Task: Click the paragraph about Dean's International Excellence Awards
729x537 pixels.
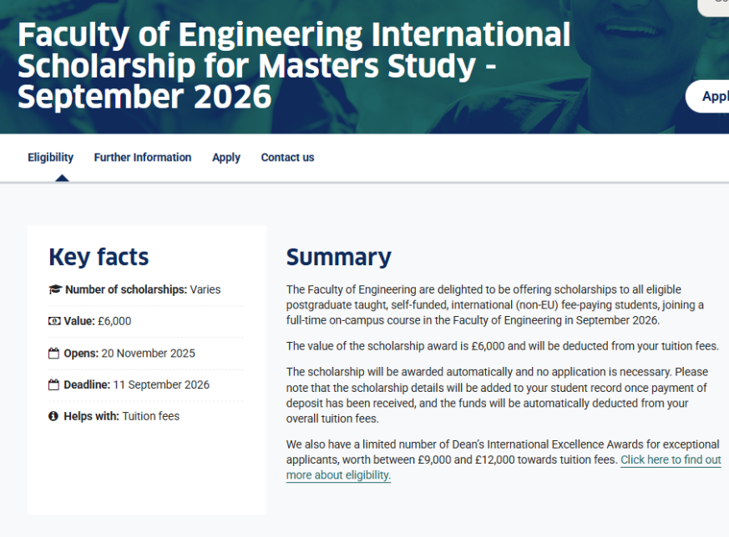Action: [x=451, y=460]
